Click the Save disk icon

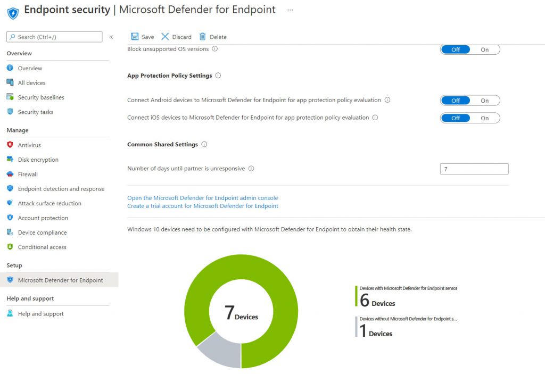pyautogui.click(x=135, y=37)
